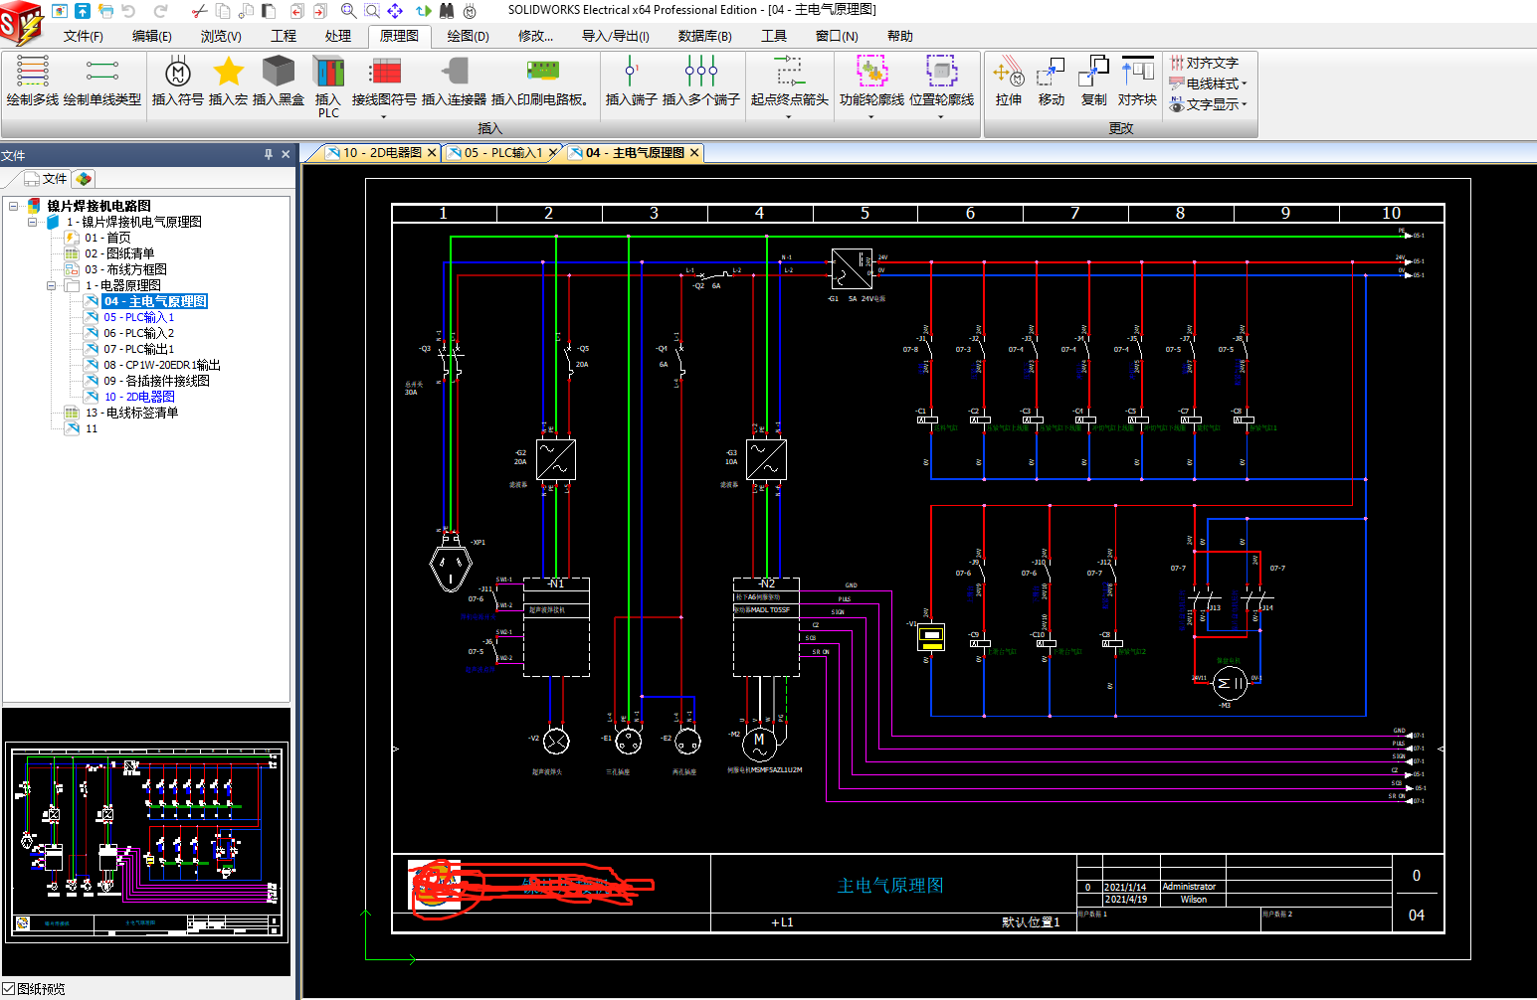Open the 功能轮廓线 dropdown arrow

pos(871,117)
